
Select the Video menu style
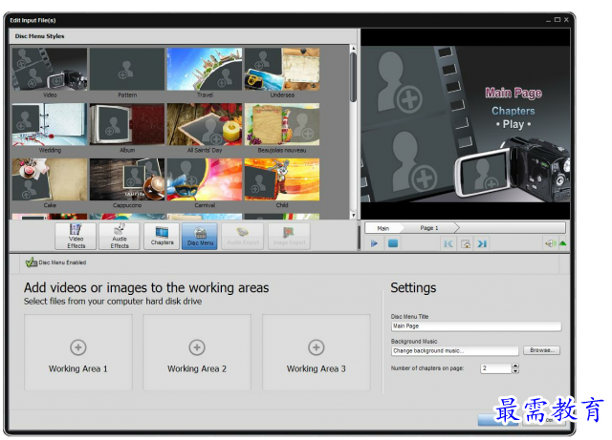pyautogui.click(x=50, y=69)
